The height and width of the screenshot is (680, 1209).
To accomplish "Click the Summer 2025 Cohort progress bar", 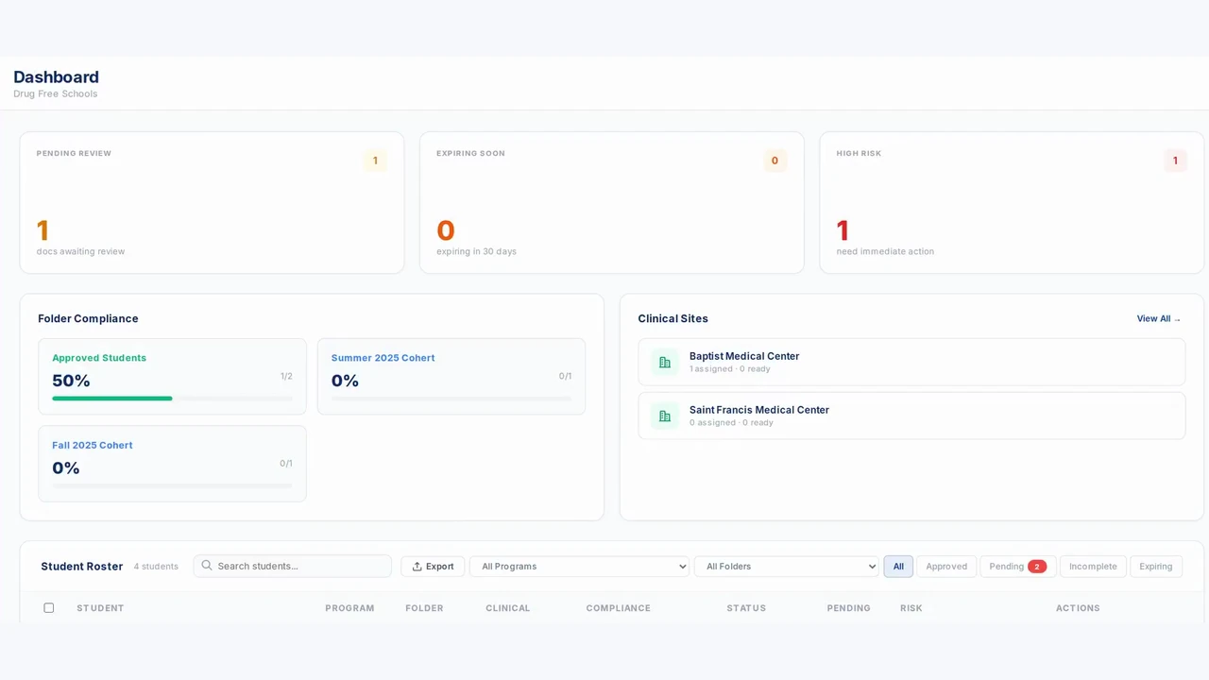I will point(451,399).
